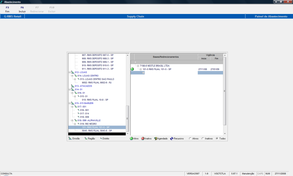293x176 pixels.
Task: Select tree row 9002- RMS FILIAL 9002-6 - RJ
Action: click(x=97, y=83)
